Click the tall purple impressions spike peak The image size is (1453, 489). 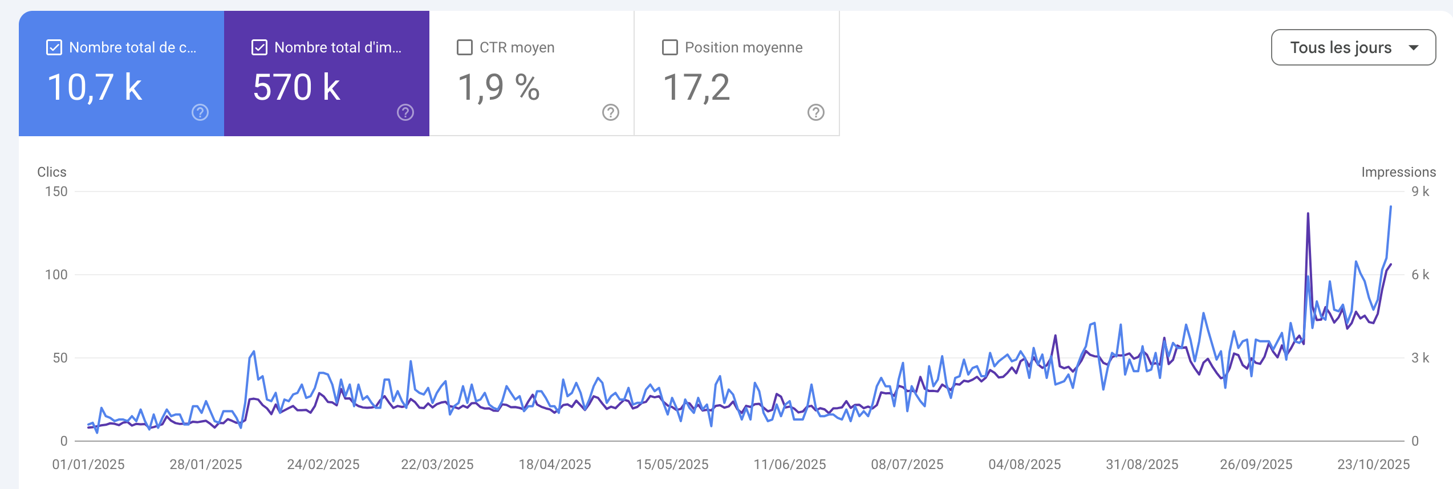tap(1308, 214)
